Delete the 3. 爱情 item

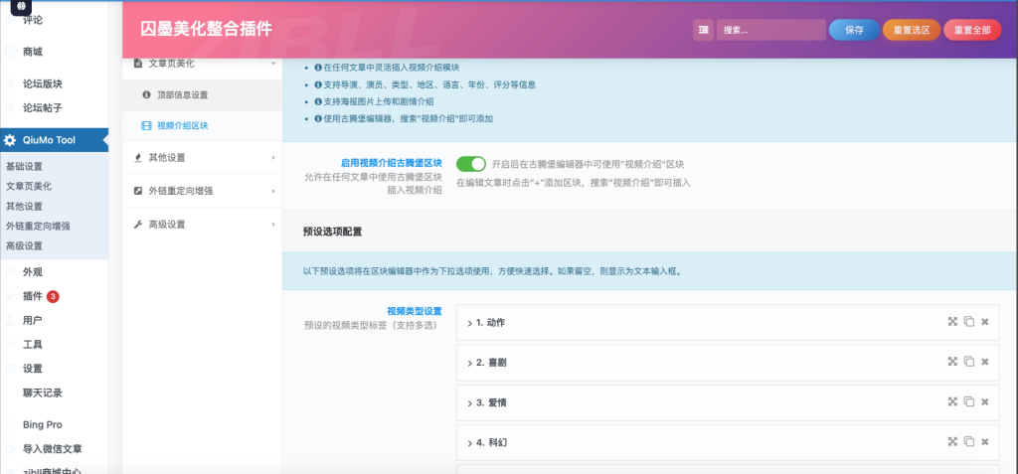(985, 402)
